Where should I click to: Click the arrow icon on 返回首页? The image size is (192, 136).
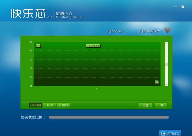pos(163,134)
